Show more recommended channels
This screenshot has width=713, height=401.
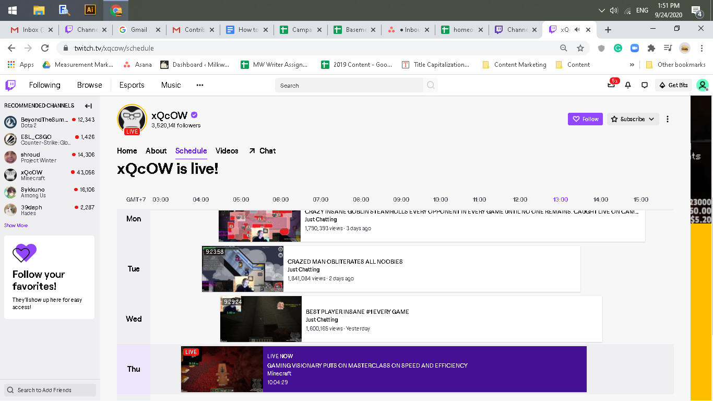point(16,226)
